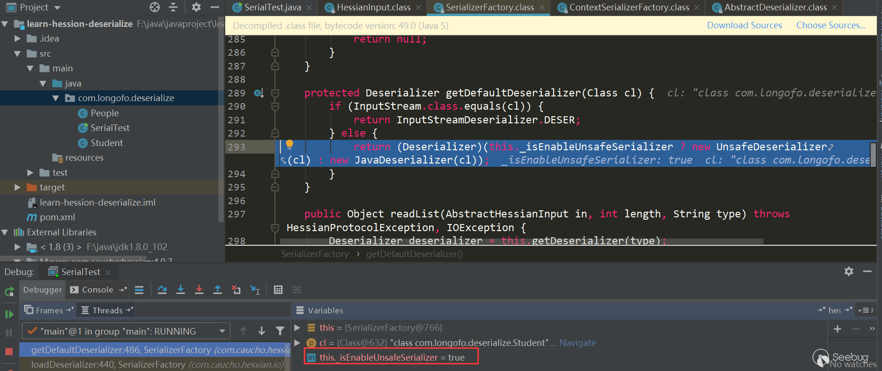
Task: Click the Step Over debugger icon
Action: pos(162,290)
